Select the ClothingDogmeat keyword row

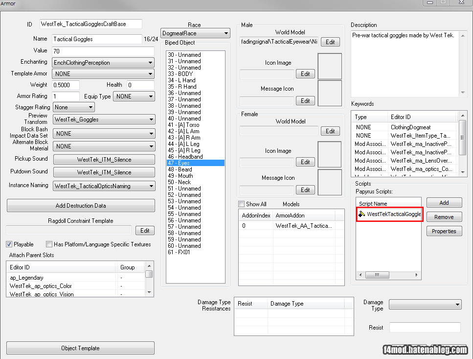pyautogui.click(x=405, y=127)
